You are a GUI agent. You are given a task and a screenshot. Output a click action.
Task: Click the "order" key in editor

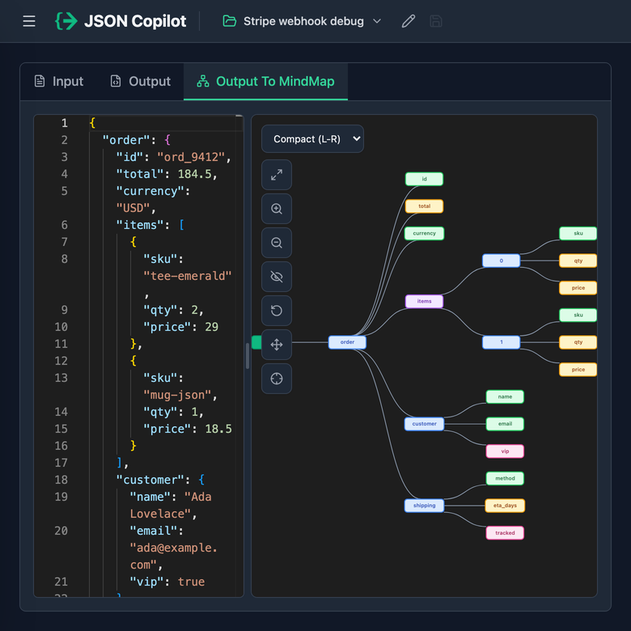point(126,140)
